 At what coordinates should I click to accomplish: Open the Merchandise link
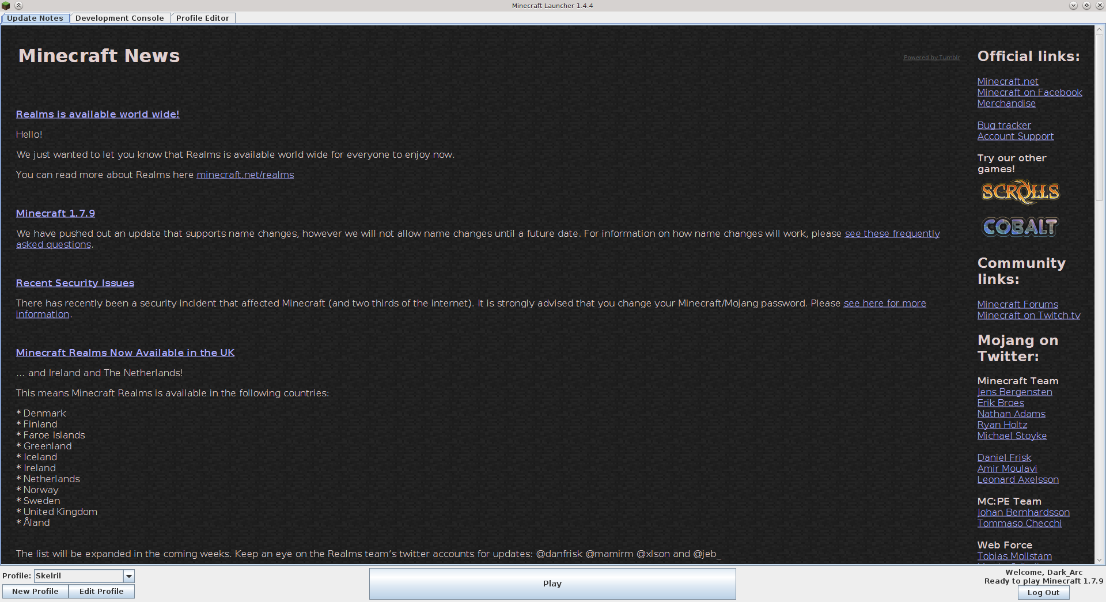pos(1006,103)
